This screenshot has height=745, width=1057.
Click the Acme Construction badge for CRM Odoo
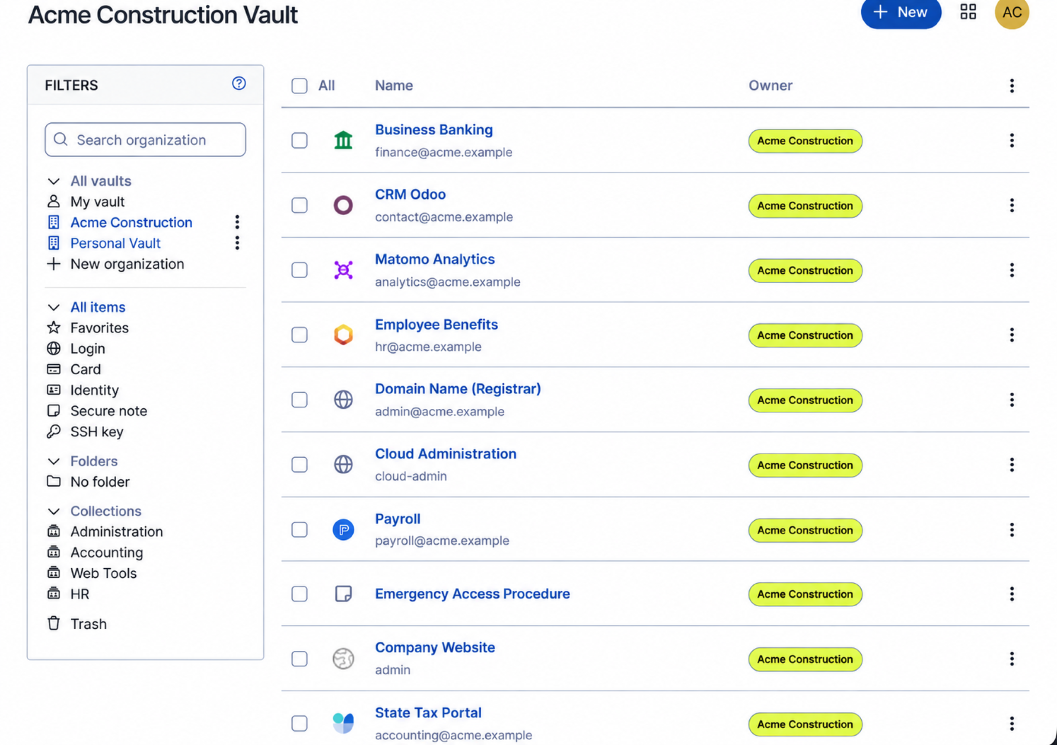pyautogui.click(x=805, y=205)
